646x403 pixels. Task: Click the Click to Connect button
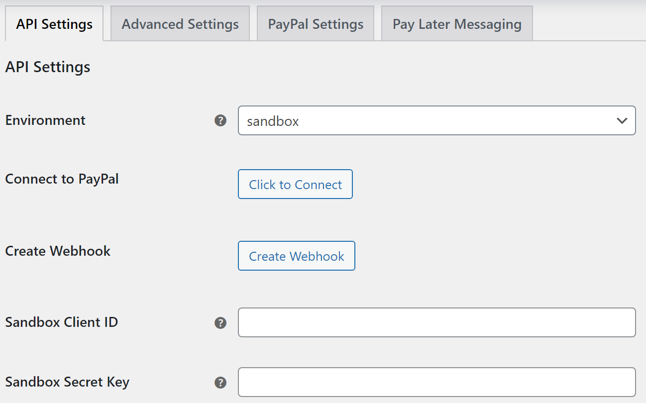(x=295, y=184)
